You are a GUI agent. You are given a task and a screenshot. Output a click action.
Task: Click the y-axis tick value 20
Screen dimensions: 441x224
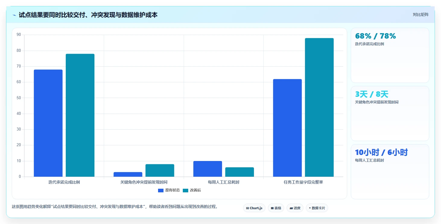[19, 145]
